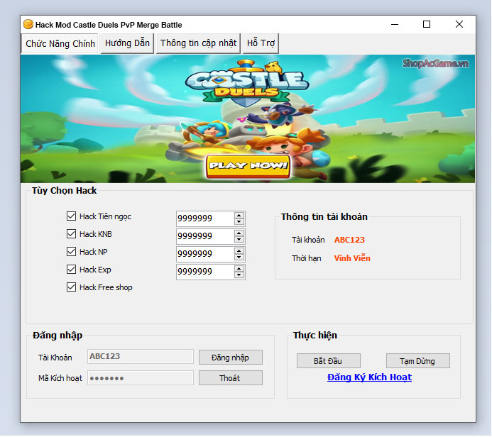Switch to the Chức Năng Chính tab
Viewport: 492px width, 437px height.
pyautogui.click(x=60, y=43)
